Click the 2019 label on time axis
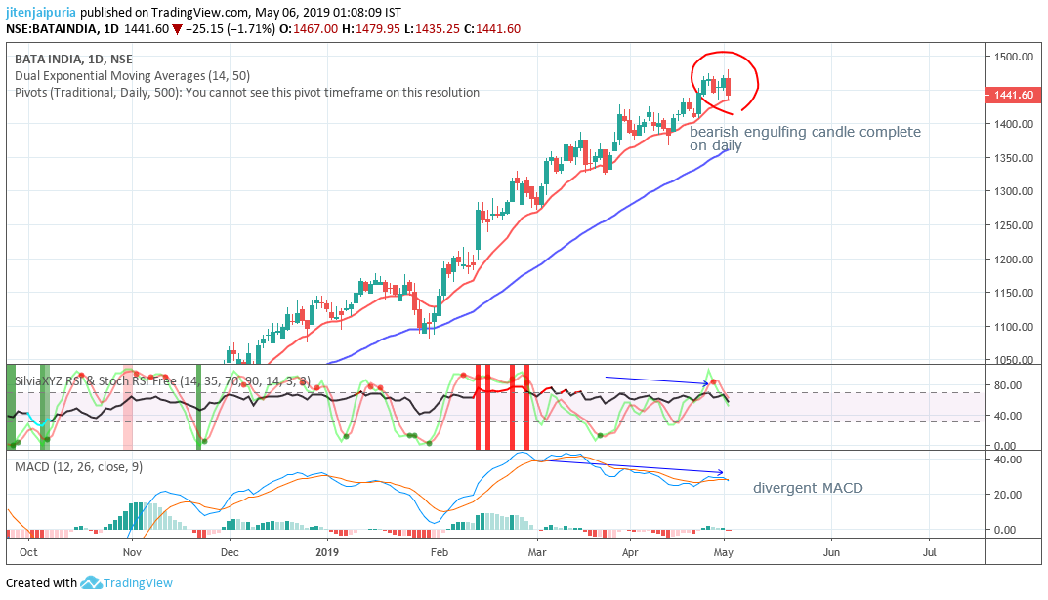The height and width of the screenshot is (600, 1048). pyautogui.click(x=327, y=552)
